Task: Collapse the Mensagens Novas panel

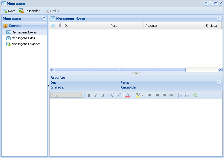Action: pos(219,18)
